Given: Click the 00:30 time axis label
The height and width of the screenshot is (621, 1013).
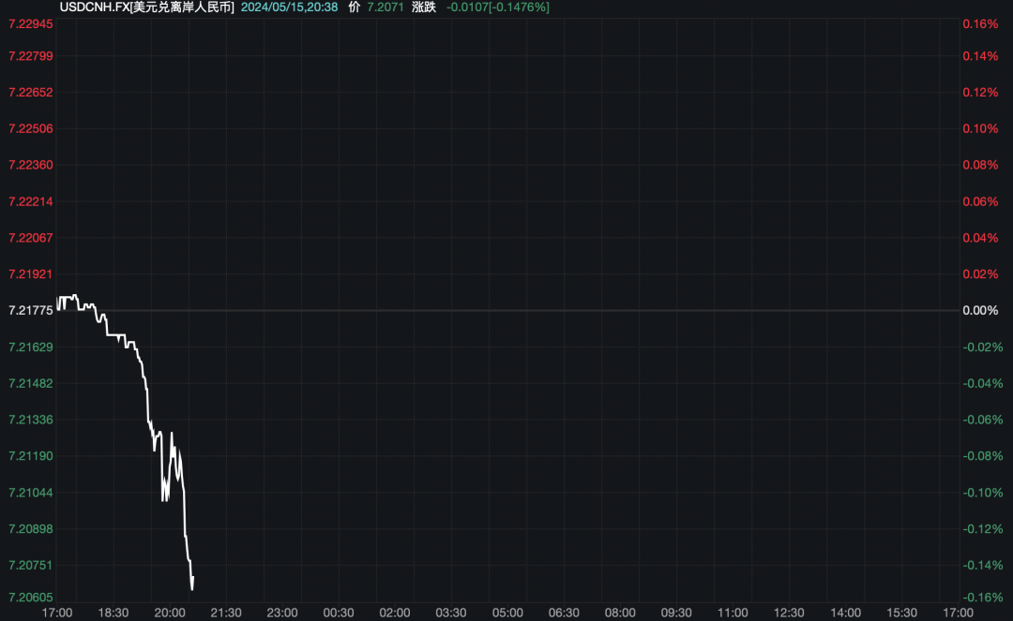Looking at the screenshot, I should [339, 613].
